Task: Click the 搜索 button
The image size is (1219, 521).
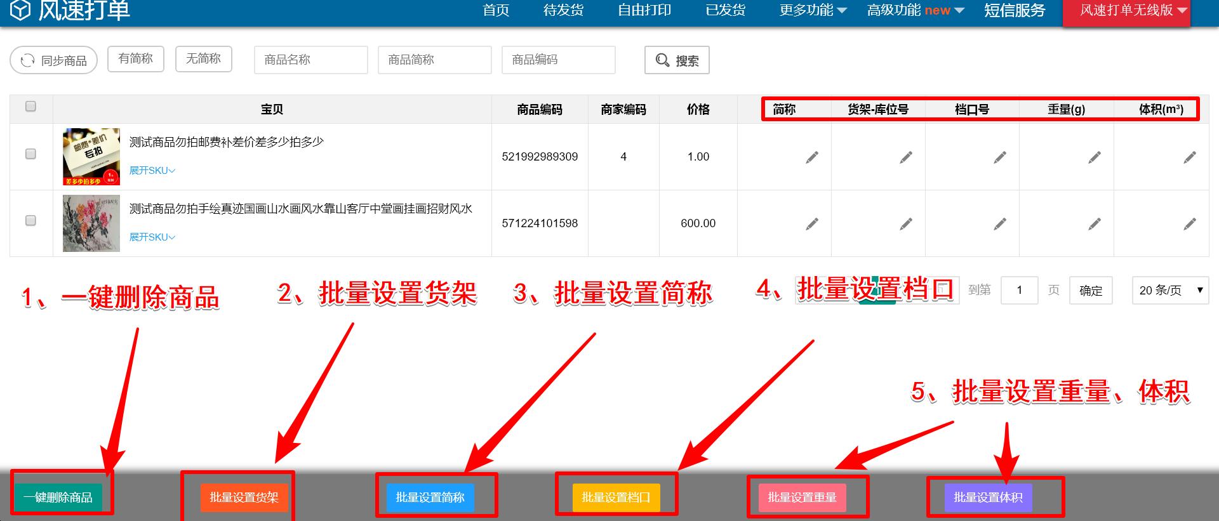Action: pyautogui.click(x=677, y=60)
